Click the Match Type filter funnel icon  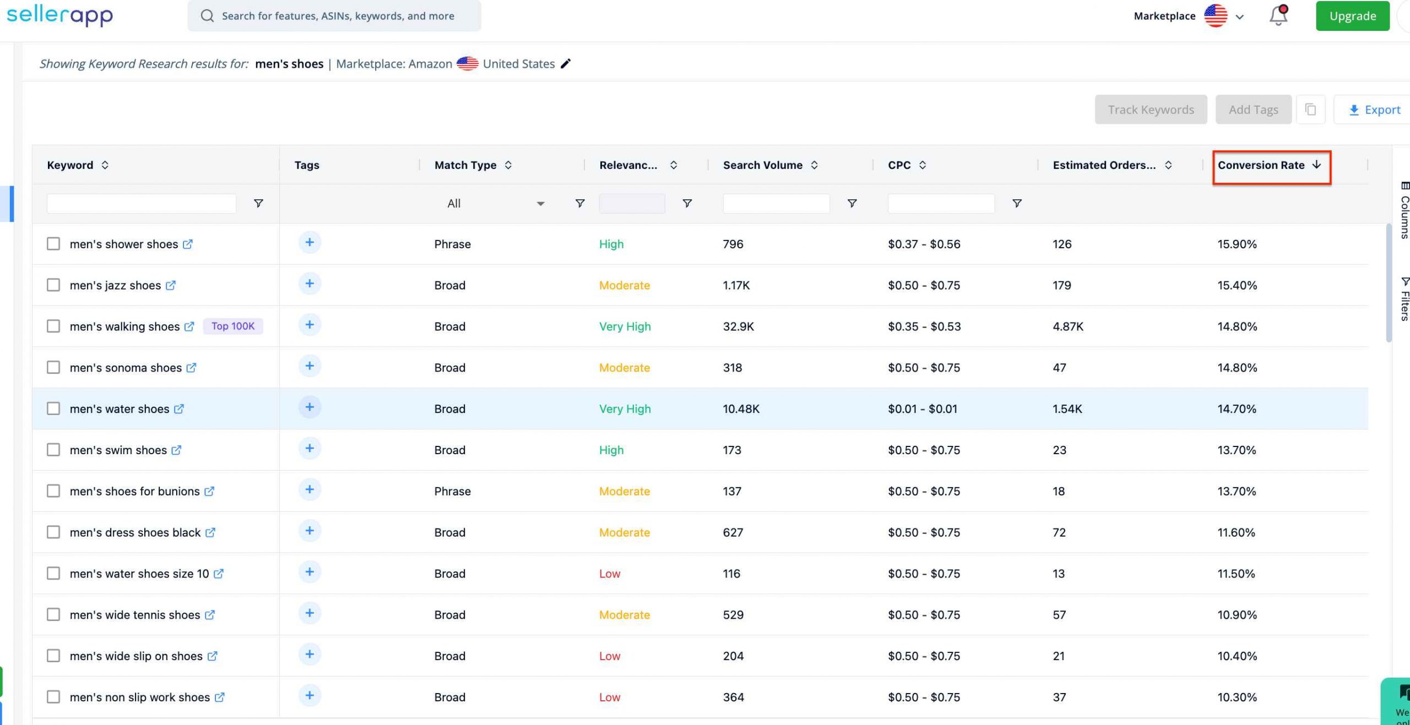point(580,204)
